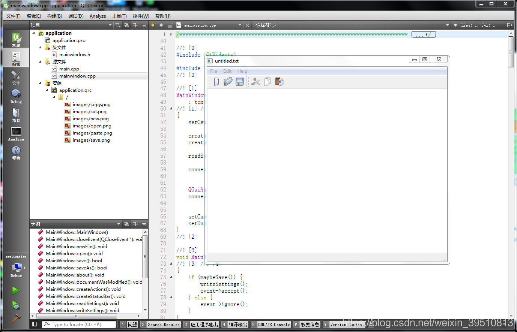Open Compile Output pane
Image resolution: width=517 pixels, height=332 pixels.
pyautogui.click(x=235, y=325)
